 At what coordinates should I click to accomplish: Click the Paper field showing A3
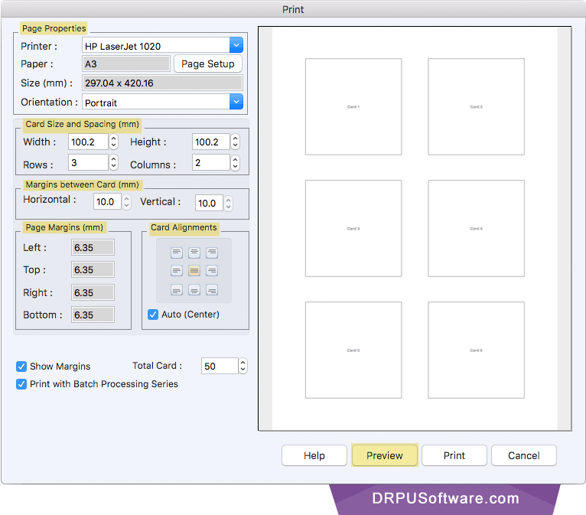[126, 64]
